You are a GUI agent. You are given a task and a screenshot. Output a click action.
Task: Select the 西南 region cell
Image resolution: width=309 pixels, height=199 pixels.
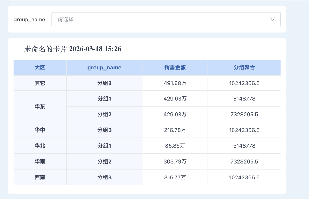click(x=40, y=177)
